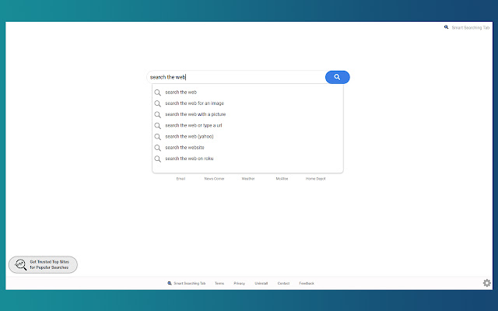Viewport: 498px width, 311px height.
Task: Focus the search text input field
Action: (x=237, y=77)
